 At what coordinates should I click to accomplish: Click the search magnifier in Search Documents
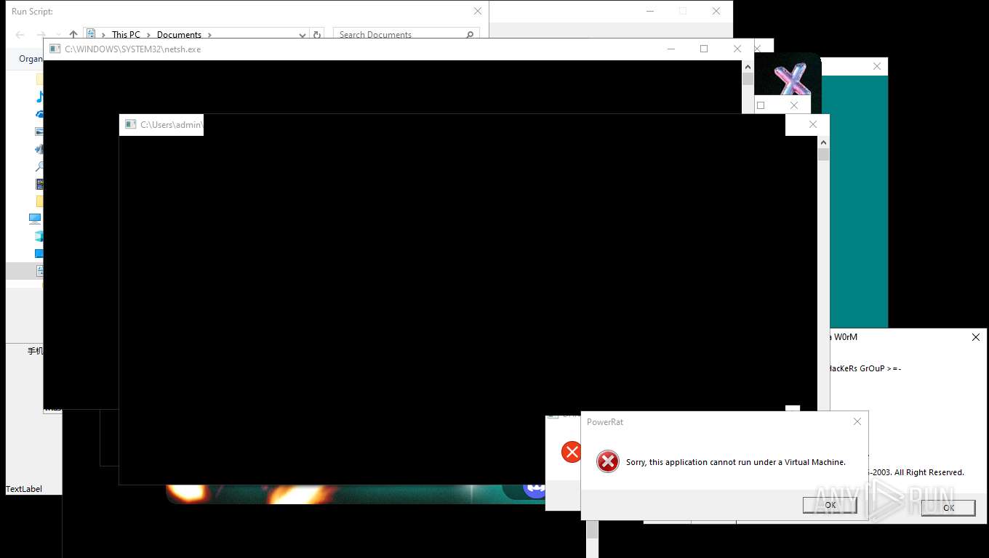470,34
